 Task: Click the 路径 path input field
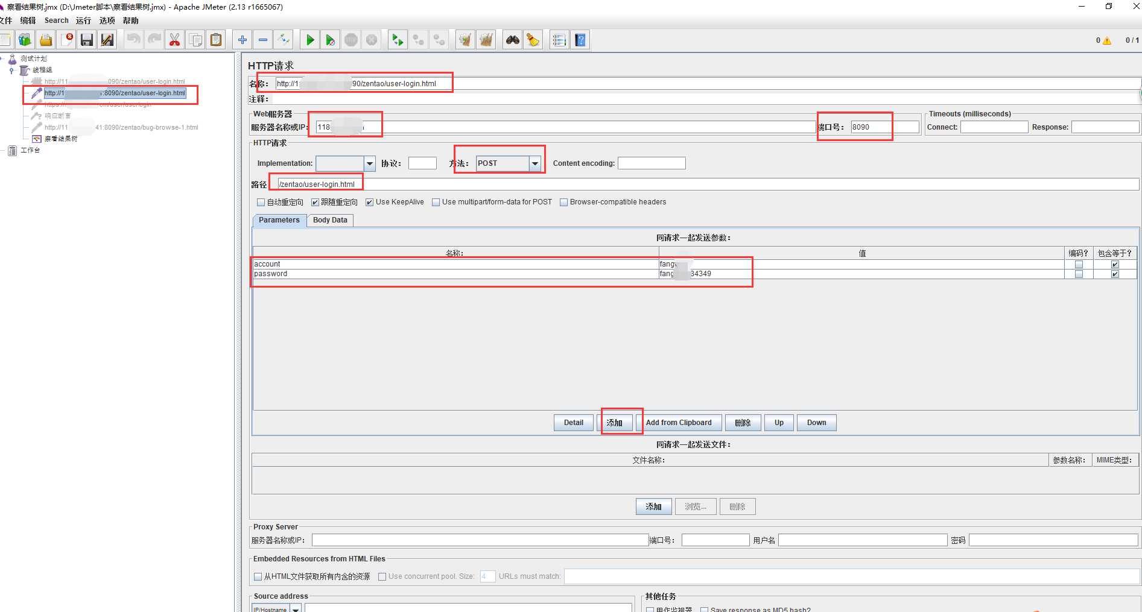click(x=708, y=185)
